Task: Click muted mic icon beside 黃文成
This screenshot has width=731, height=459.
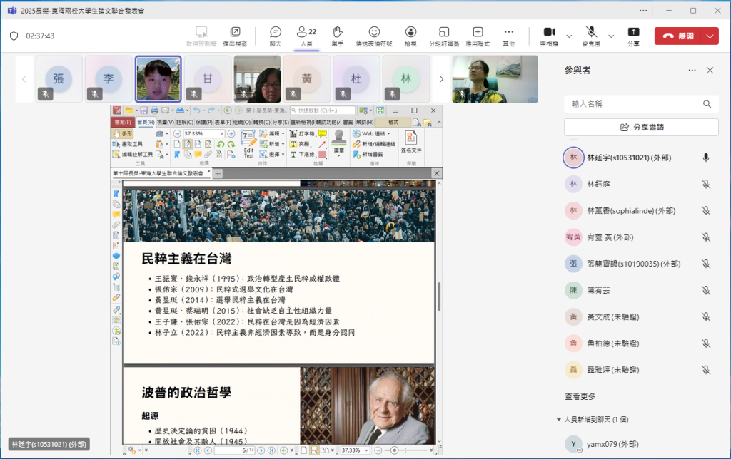Action: coord(706,317)
